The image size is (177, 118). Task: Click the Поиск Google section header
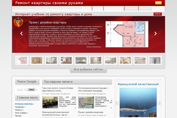point(27,82)
